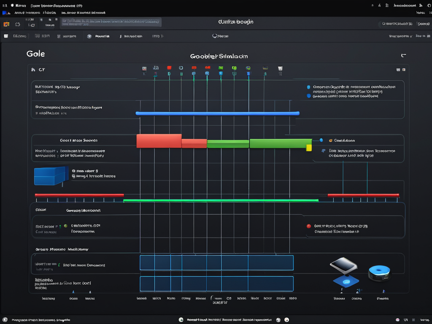Image resolution: width=432 pixels, height=324 pixels.
Task: Expand the panel using the top-left arrow icon
Action: pos(33,70)
